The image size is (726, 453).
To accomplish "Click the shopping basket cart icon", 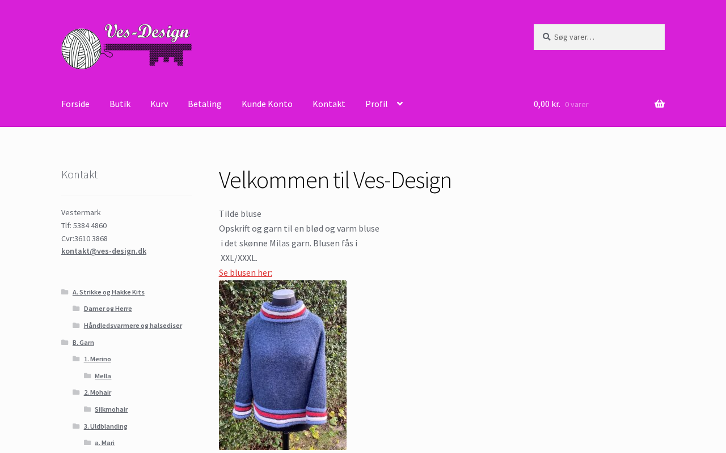I will tap(660, 104).
